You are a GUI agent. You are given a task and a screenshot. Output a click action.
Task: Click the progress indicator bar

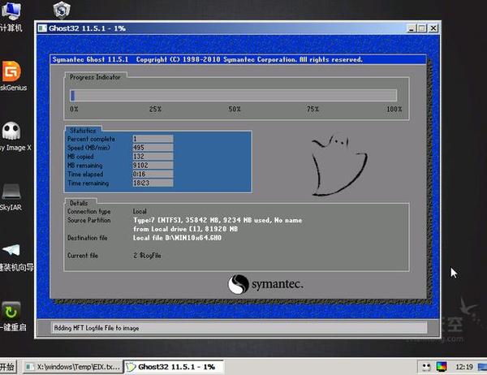[234, 95]
